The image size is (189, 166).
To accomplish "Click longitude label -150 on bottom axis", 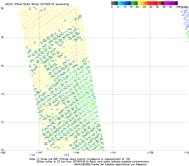I will pos(3,153).
